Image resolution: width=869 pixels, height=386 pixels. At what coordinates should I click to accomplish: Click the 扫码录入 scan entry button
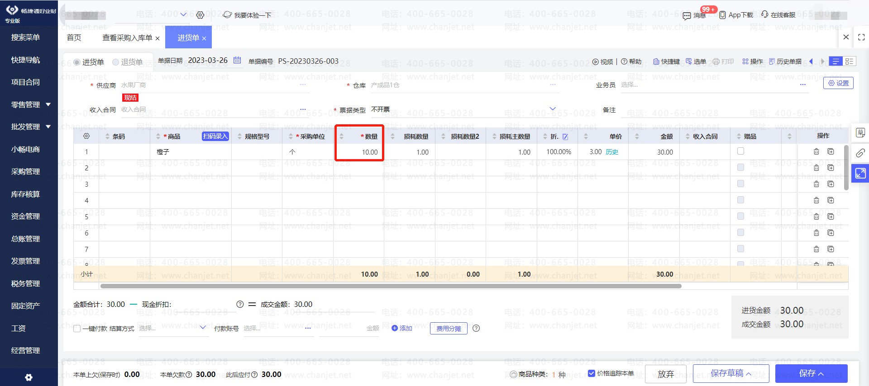pos(215,136)
